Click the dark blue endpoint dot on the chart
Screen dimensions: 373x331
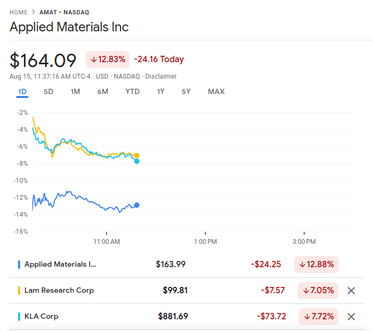pyautogui.click(x=137, y=205)
